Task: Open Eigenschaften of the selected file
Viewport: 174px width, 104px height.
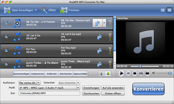Action: tap(80, 74)
